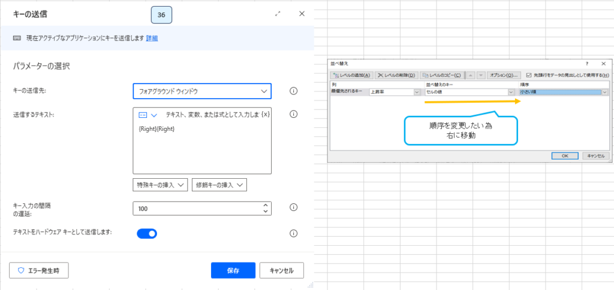Click the move level up arrow
This screenshot has width=614, height=290.
(469, 75)
